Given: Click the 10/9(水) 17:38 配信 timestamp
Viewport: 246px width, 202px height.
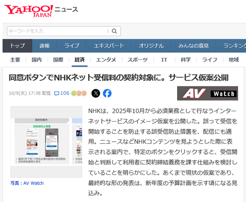Looking at the screenshot, I should 30,93.
